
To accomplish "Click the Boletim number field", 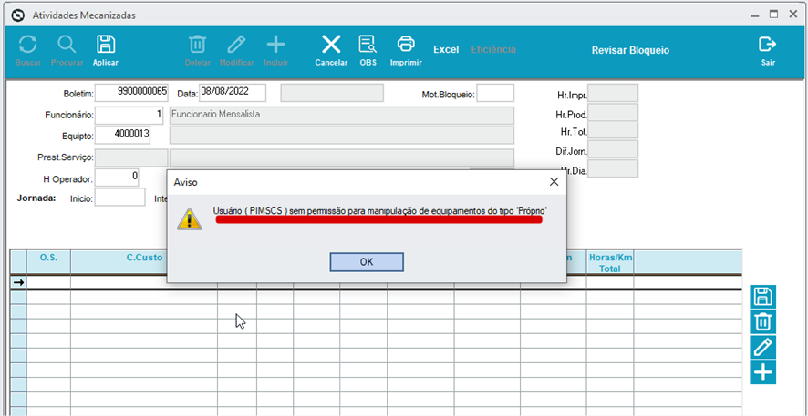I will point(132,93).
